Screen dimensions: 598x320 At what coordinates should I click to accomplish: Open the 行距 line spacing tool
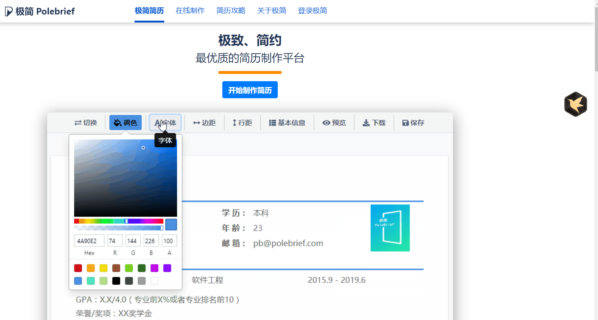242,123
